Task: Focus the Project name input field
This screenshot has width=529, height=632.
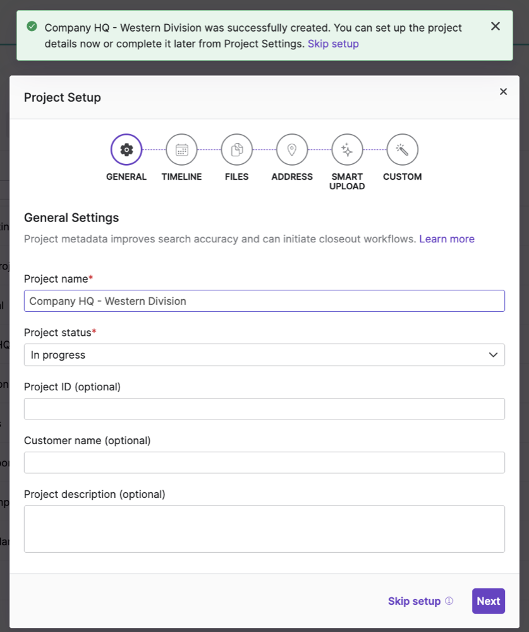Action: click(x=264, y=301)
